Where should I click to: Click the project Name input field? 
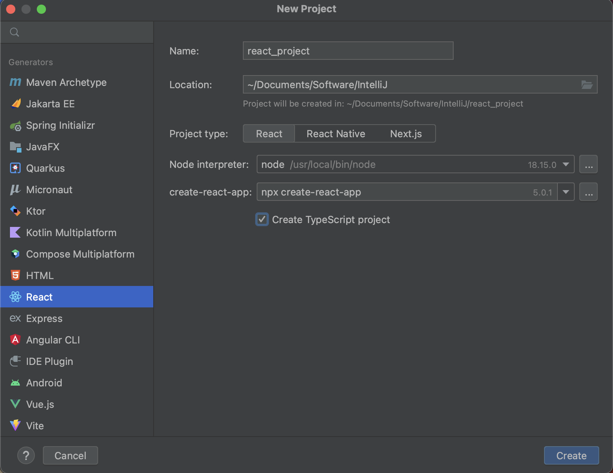tap(348, 51)
